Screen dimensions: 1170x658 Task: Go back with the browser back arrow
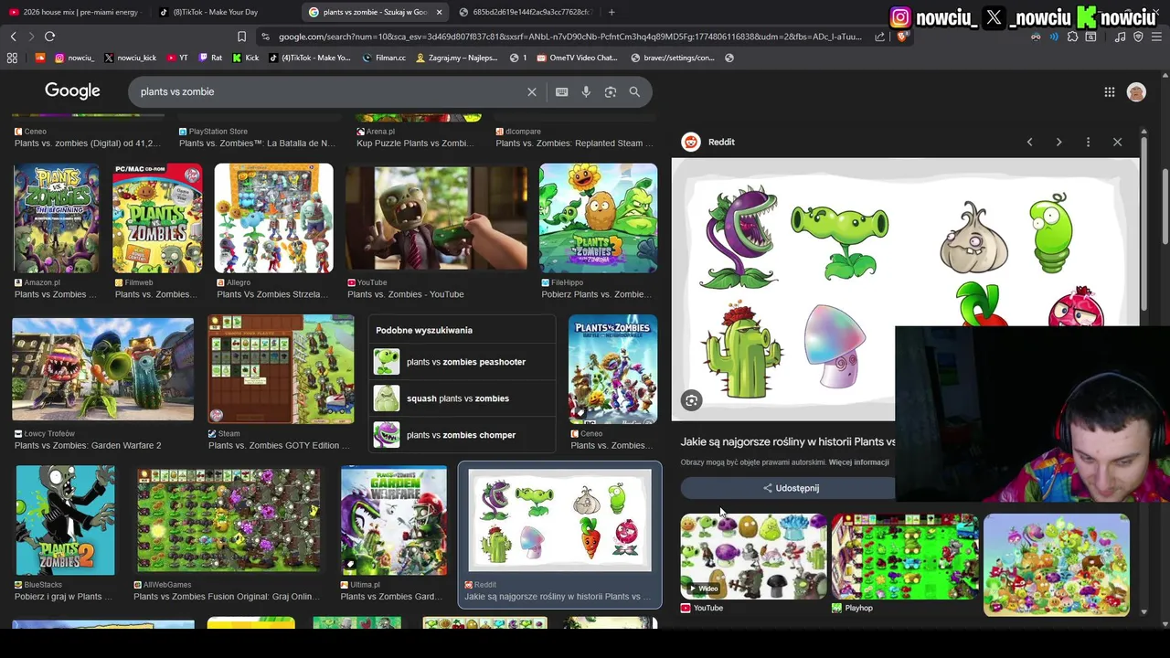pos(13,37)
